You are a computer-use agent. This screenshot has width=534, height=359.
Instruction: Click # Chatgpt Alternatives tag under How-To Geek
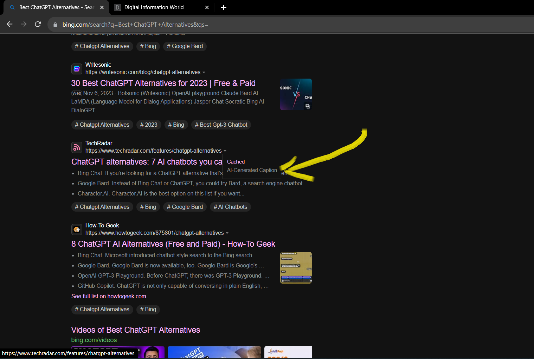(102, 310)
